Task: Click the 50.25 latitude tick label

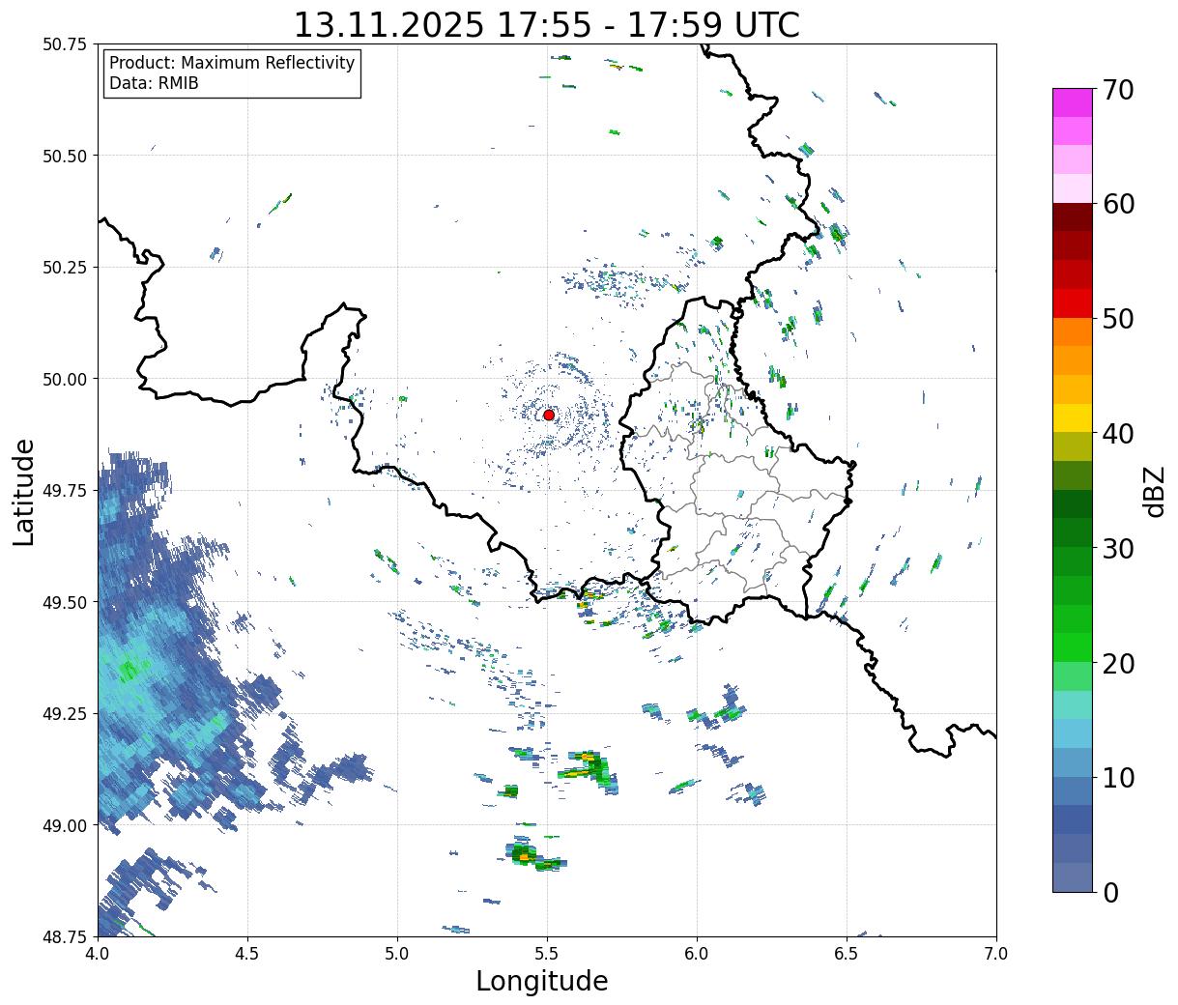Action: [x=65, y=268]
